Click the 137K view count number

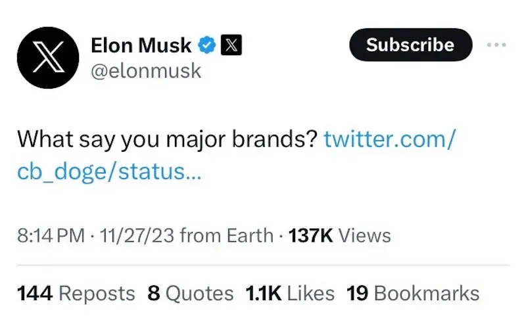tap(311, 235)
